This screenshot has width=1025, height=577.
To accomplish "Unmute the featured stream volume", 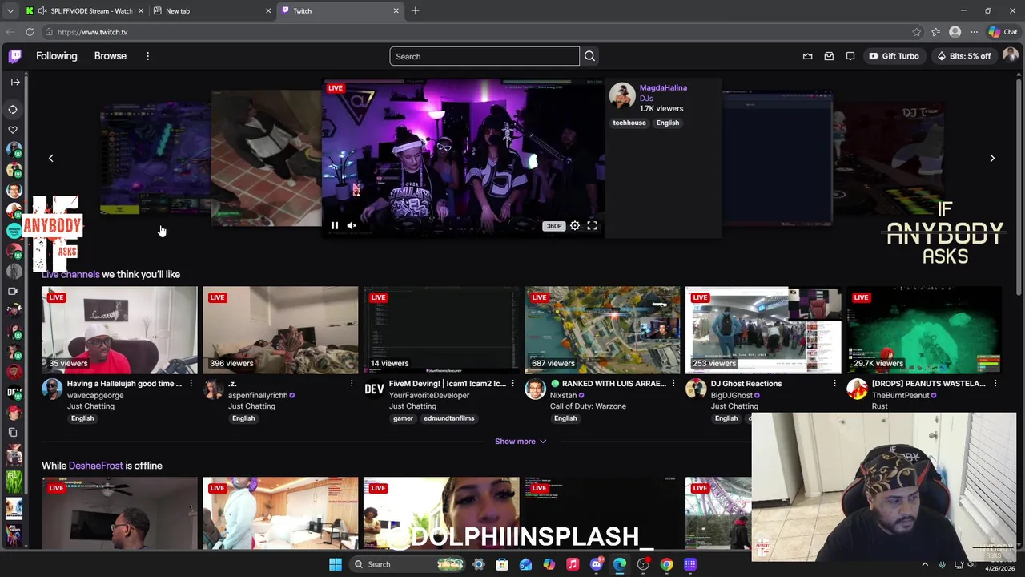I will [x=352, y=226].
